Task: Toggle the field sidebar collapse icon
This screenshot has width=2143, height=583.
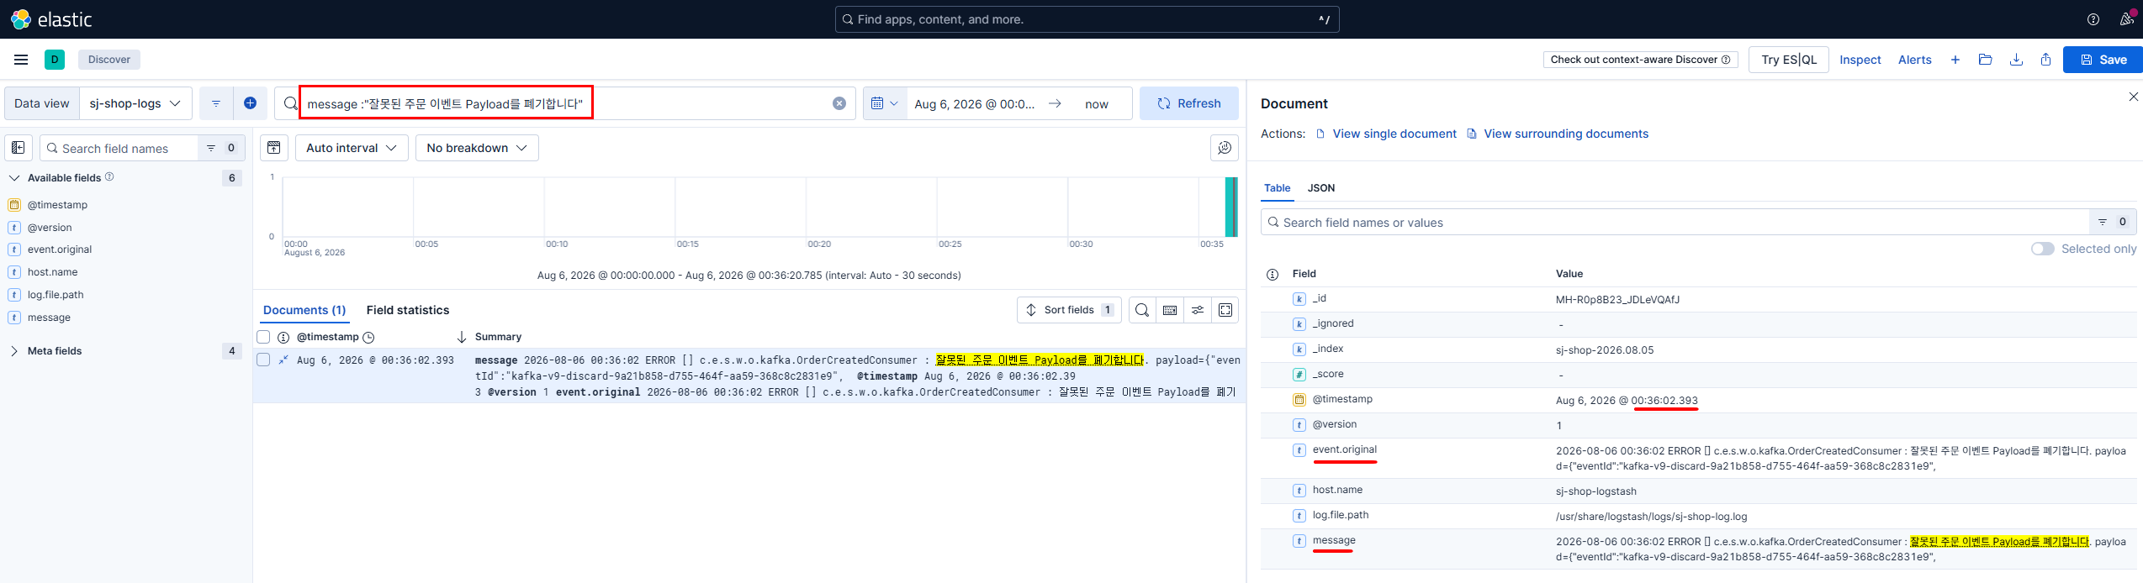Action: coord(19,148)
